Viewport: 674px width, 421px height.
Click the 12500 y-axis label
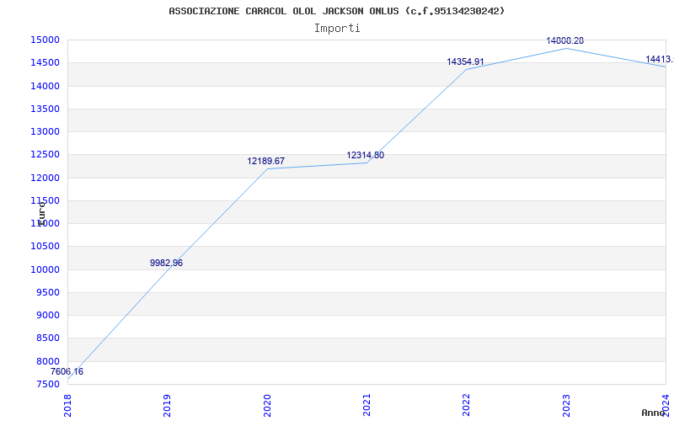45,155
